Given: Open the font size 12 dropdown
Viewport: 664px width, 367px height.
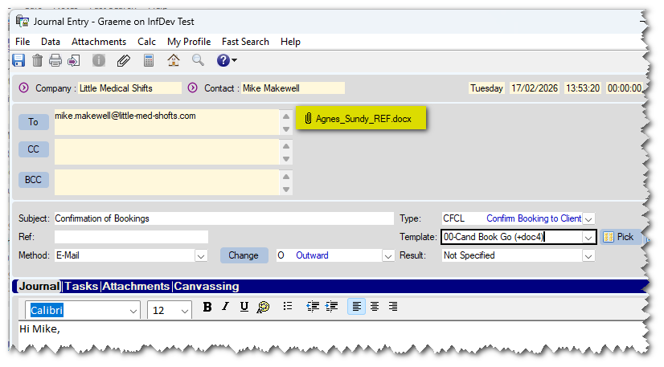Looking at the screenshot, I should click(185, 311).
